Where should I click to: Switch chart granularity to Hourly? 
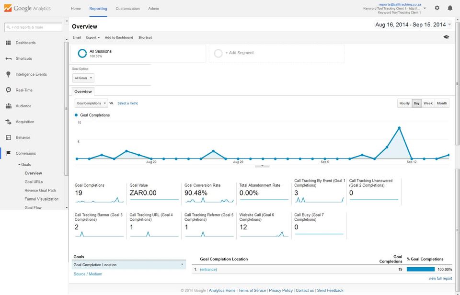click(x=404, y=103)
